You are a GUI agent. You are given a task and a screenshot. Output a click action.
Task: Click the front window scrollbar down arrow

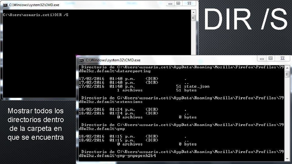click(287, 159)
